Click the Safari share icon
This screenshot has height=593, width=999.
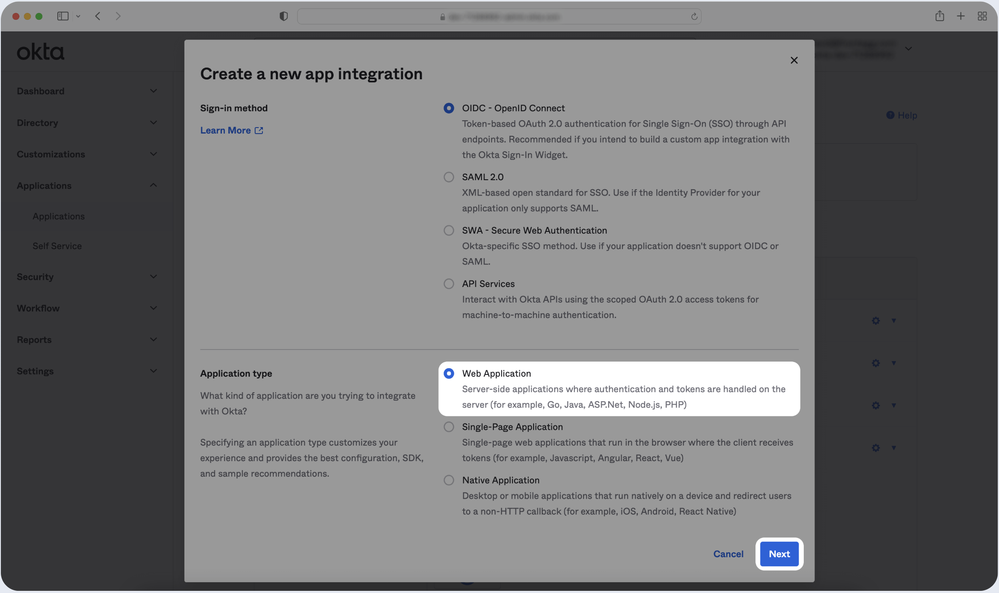(940, 16)
